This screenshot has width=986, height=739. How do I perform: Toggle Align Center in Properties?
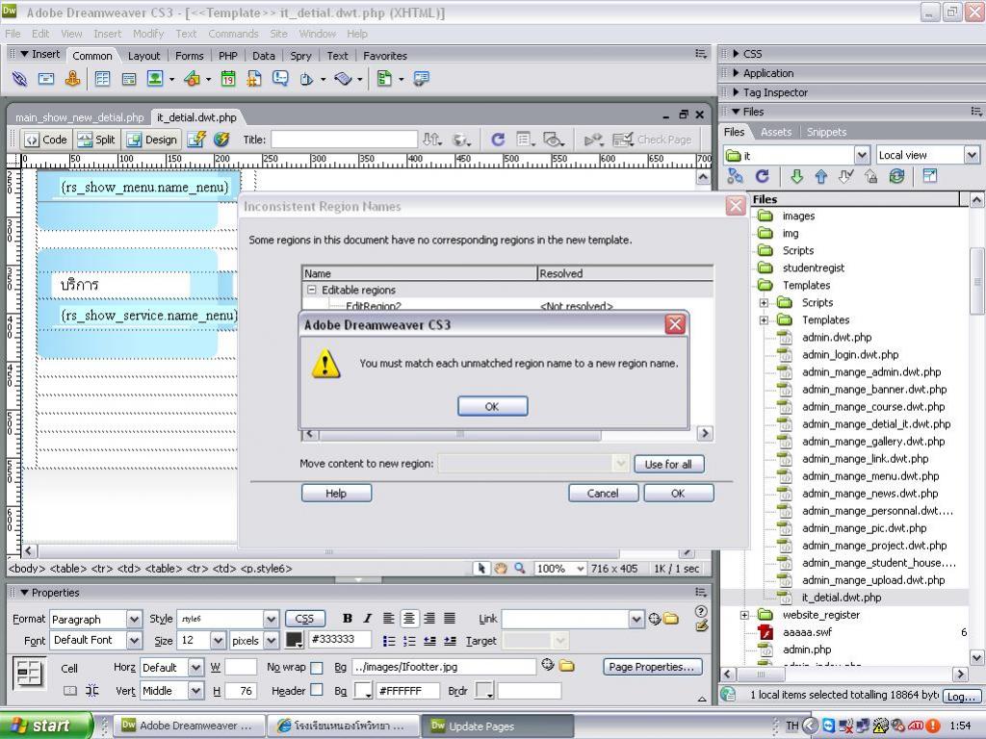pyautogui.click(x=408, y=619)
